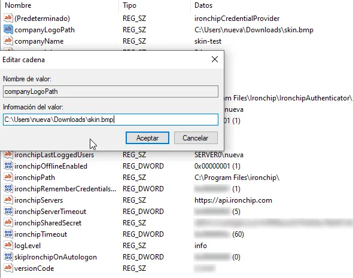Click the skin.bmp path data cell

tap(254, 30)
